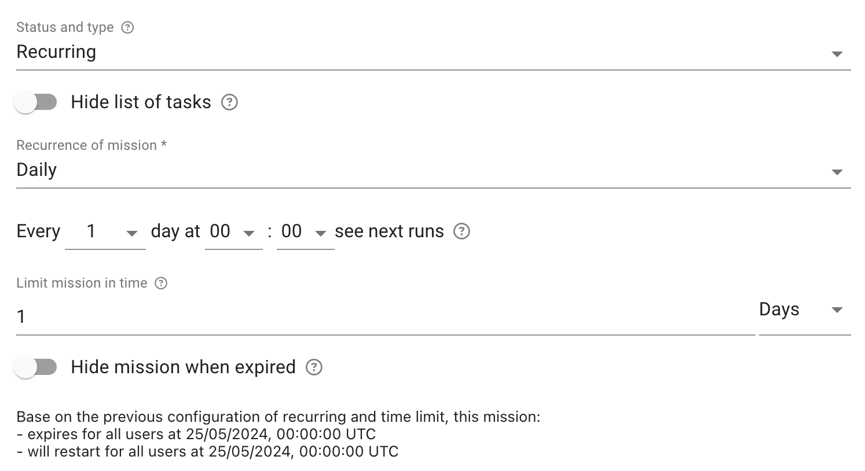Open the Status and type Recurring dropdown

pyautogui.click(x=433, y=53)
